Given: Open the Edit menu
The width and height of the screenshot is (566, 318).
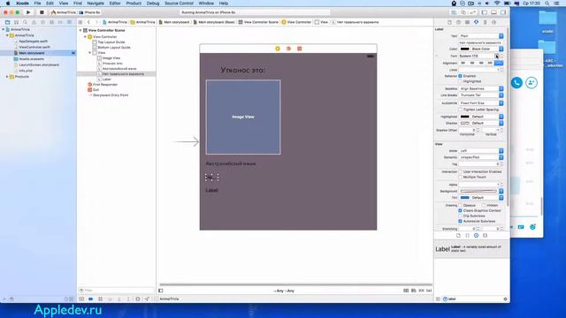Looking at the screenshot, I should 50,4.
